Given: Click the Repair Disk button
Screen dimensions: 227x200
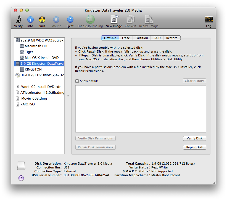Looking at the screenshot, I should (x=195, y=147).
